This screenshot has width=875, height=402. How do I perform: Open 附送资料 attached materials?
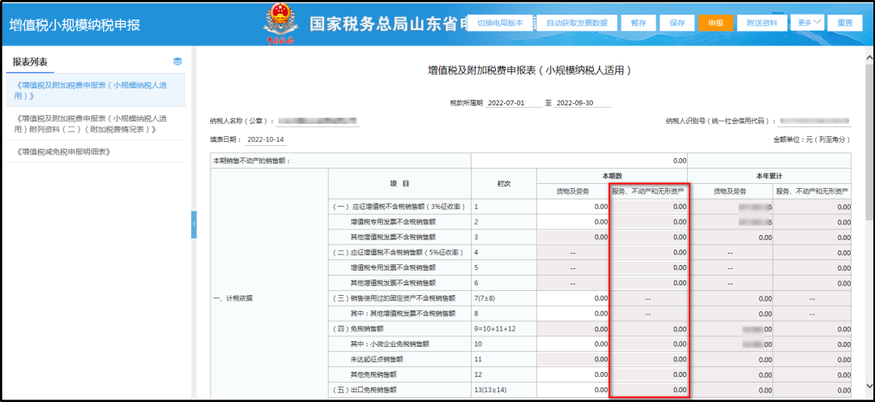(x=762, y=23)
